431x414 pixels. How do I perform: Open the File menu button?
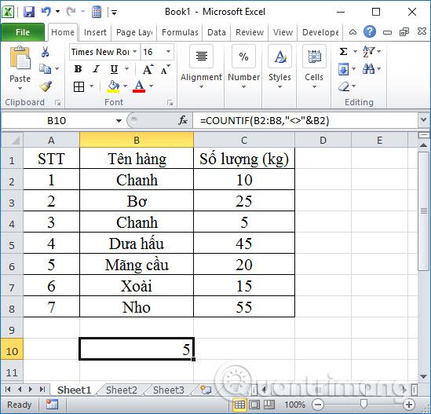click(23, 32)
